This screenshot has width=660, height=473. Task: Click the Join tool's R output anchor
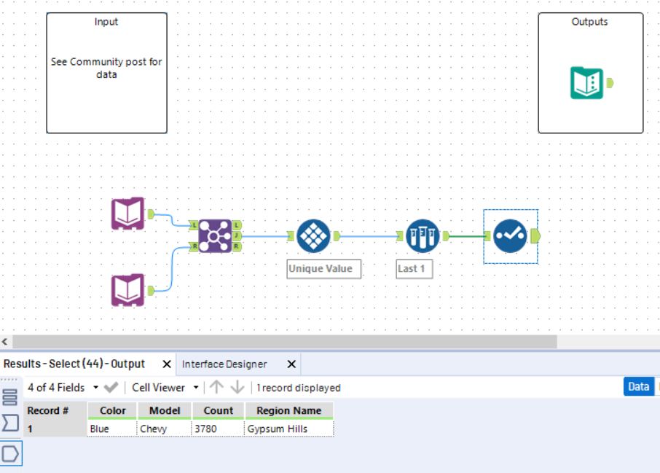click(x=237, y=246)
